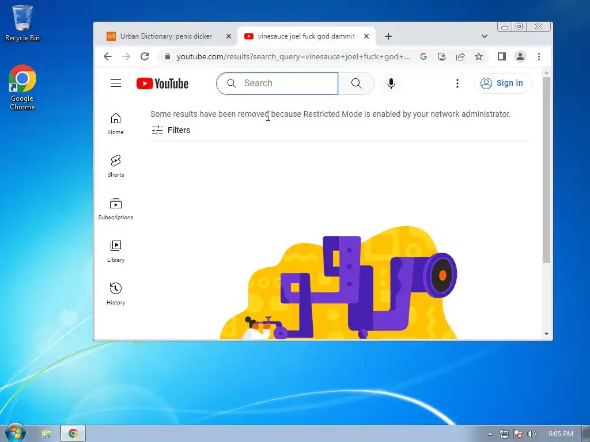
Task: Click the scrollbar up arrow
Action: [x=546, y=73]
